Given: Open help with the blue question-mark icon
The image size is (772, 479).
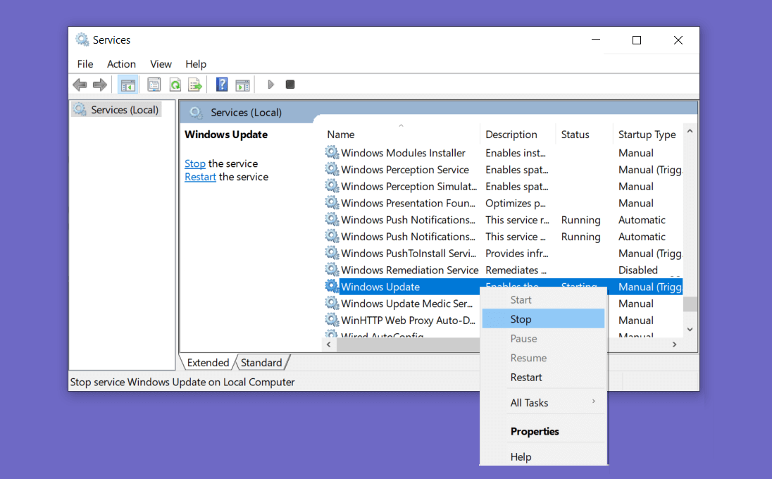Looking at the screenshot, I should (x=222, y=85).
